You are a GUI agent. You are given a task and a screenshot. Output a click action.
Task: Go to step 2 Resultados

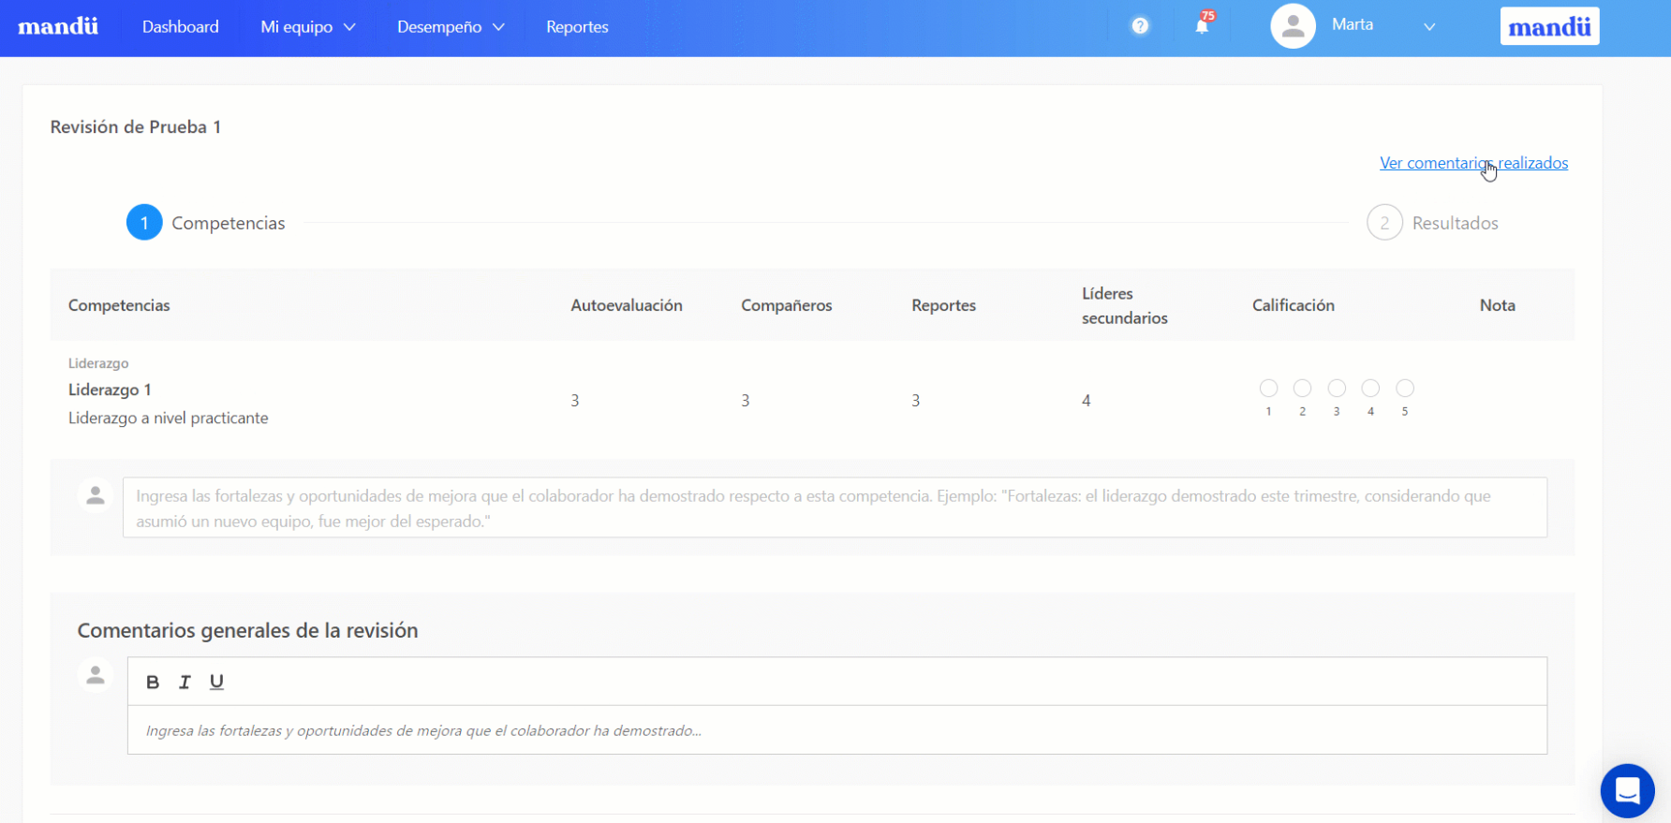tap(1433, 223)
